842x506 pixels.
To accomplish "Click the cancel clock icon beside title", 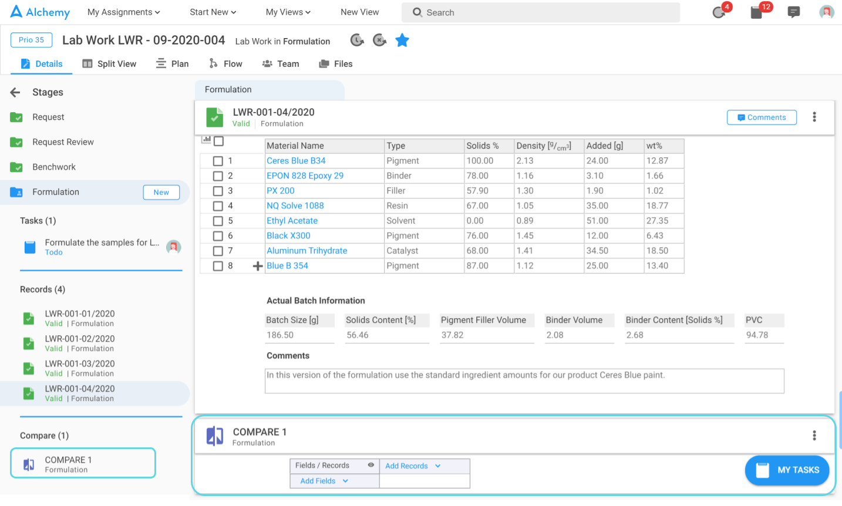I will click(x=380, y=41).
